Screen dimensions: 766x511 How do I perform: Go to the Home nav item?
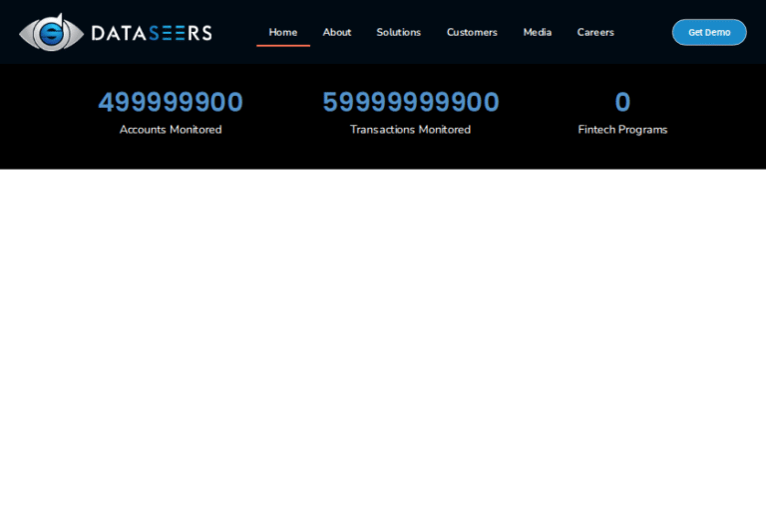[282, 32]
